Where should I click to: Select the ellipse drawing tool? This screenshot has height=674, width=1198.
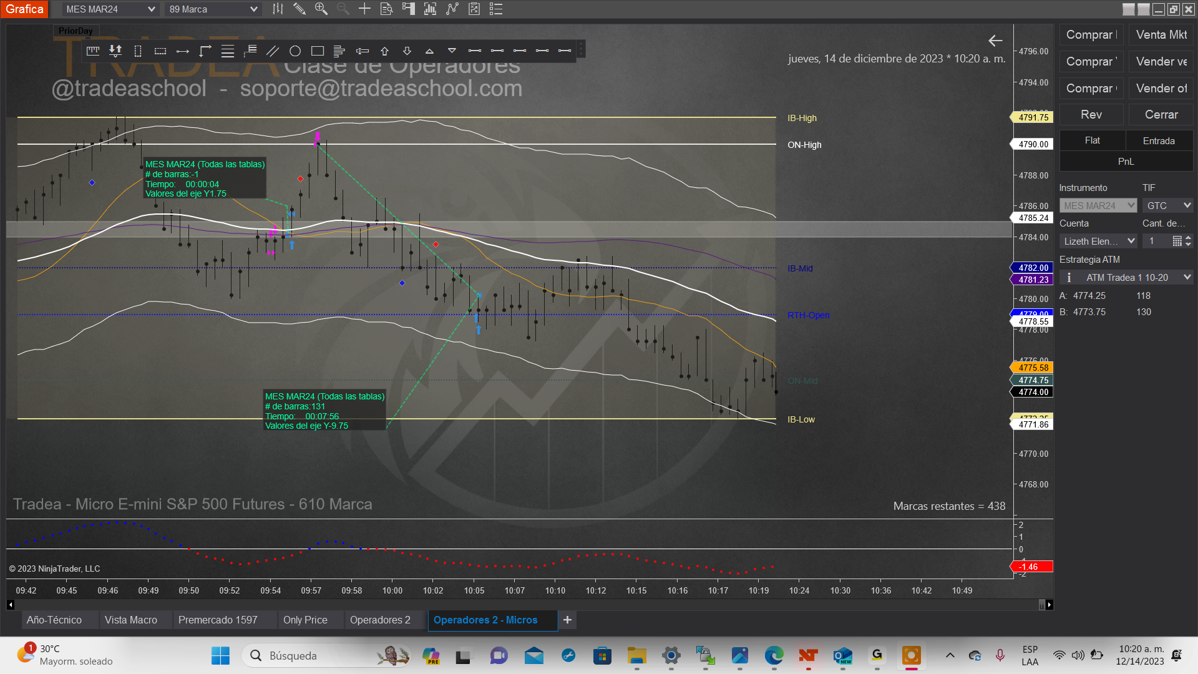click(295, 51)
